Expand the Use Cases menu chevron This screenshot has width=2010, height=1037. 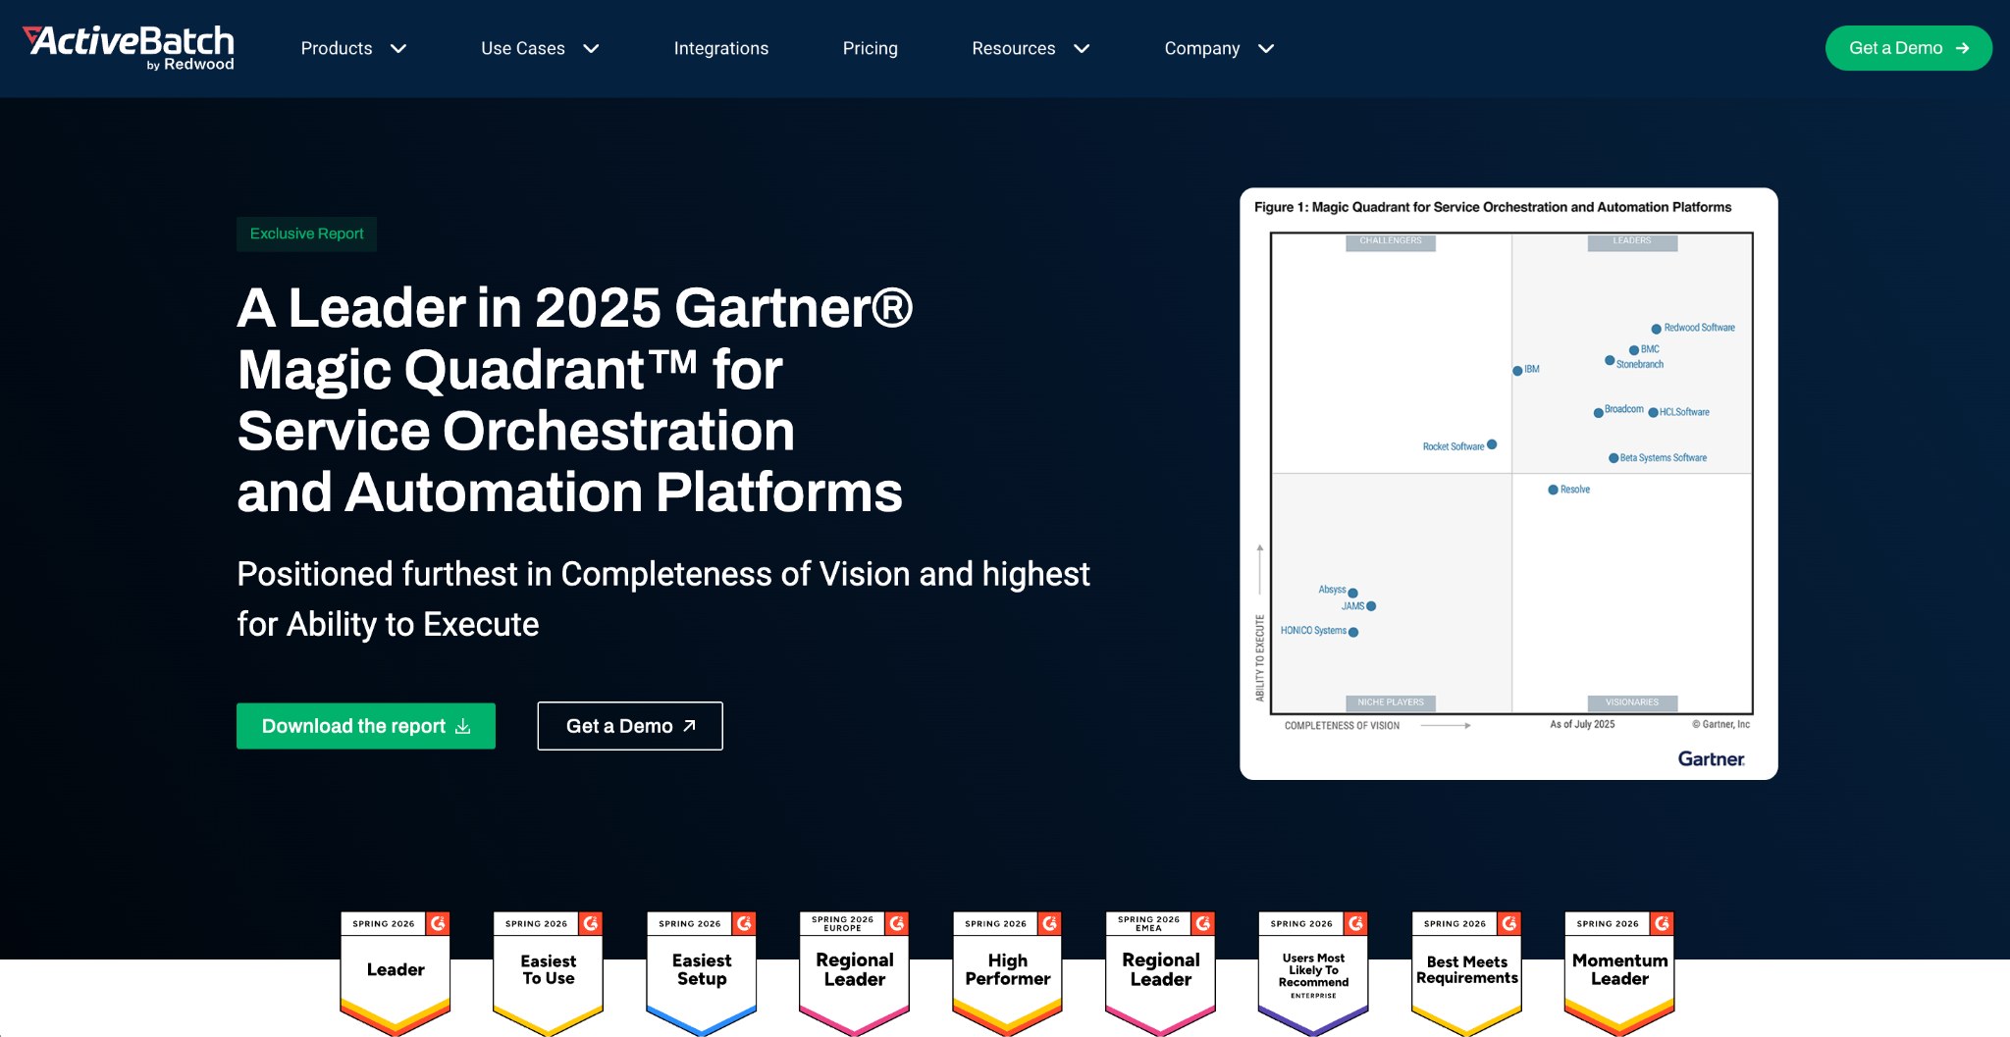pos(591,49)
